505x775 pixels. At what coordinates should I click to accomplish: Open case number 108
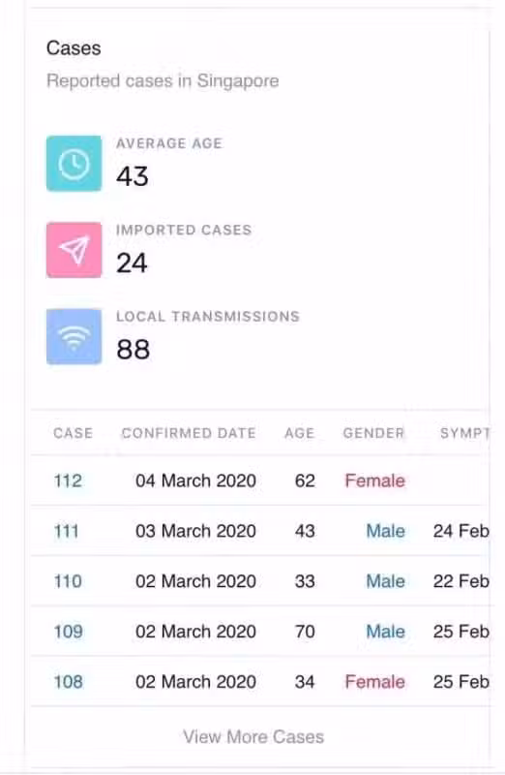(68, 682)
